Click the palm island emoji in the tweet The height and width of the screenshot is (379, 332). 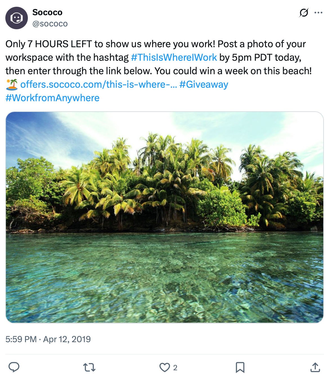pyautogui.click(x=12, y=84)
